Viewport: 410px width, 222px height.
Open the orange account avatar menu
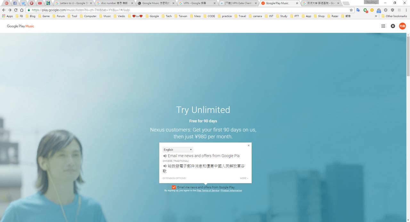click(402, 26)
